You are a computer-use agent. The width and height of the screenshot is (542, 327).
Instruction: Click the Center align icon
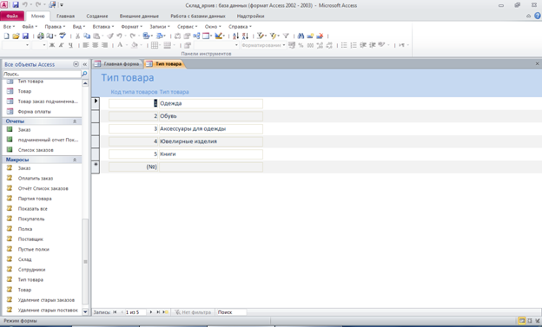click(95, 45)
